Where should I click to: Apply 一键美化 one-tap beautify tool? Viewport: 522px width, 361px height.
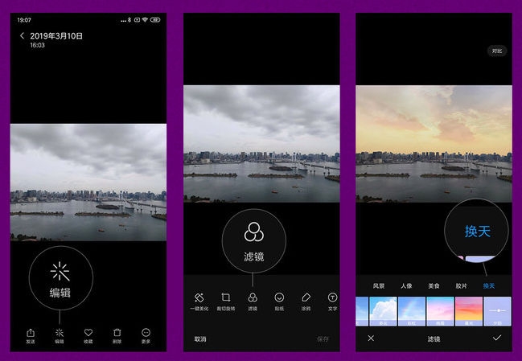[x=199, y=302]
